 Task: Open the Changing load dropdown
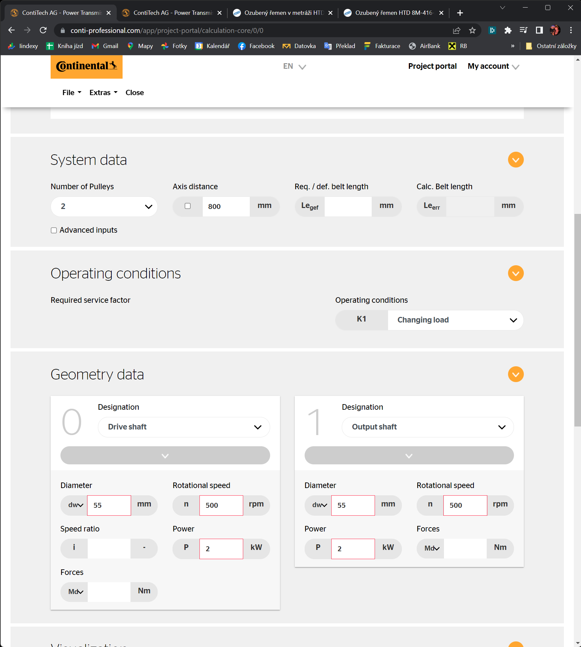click(455, 320)
